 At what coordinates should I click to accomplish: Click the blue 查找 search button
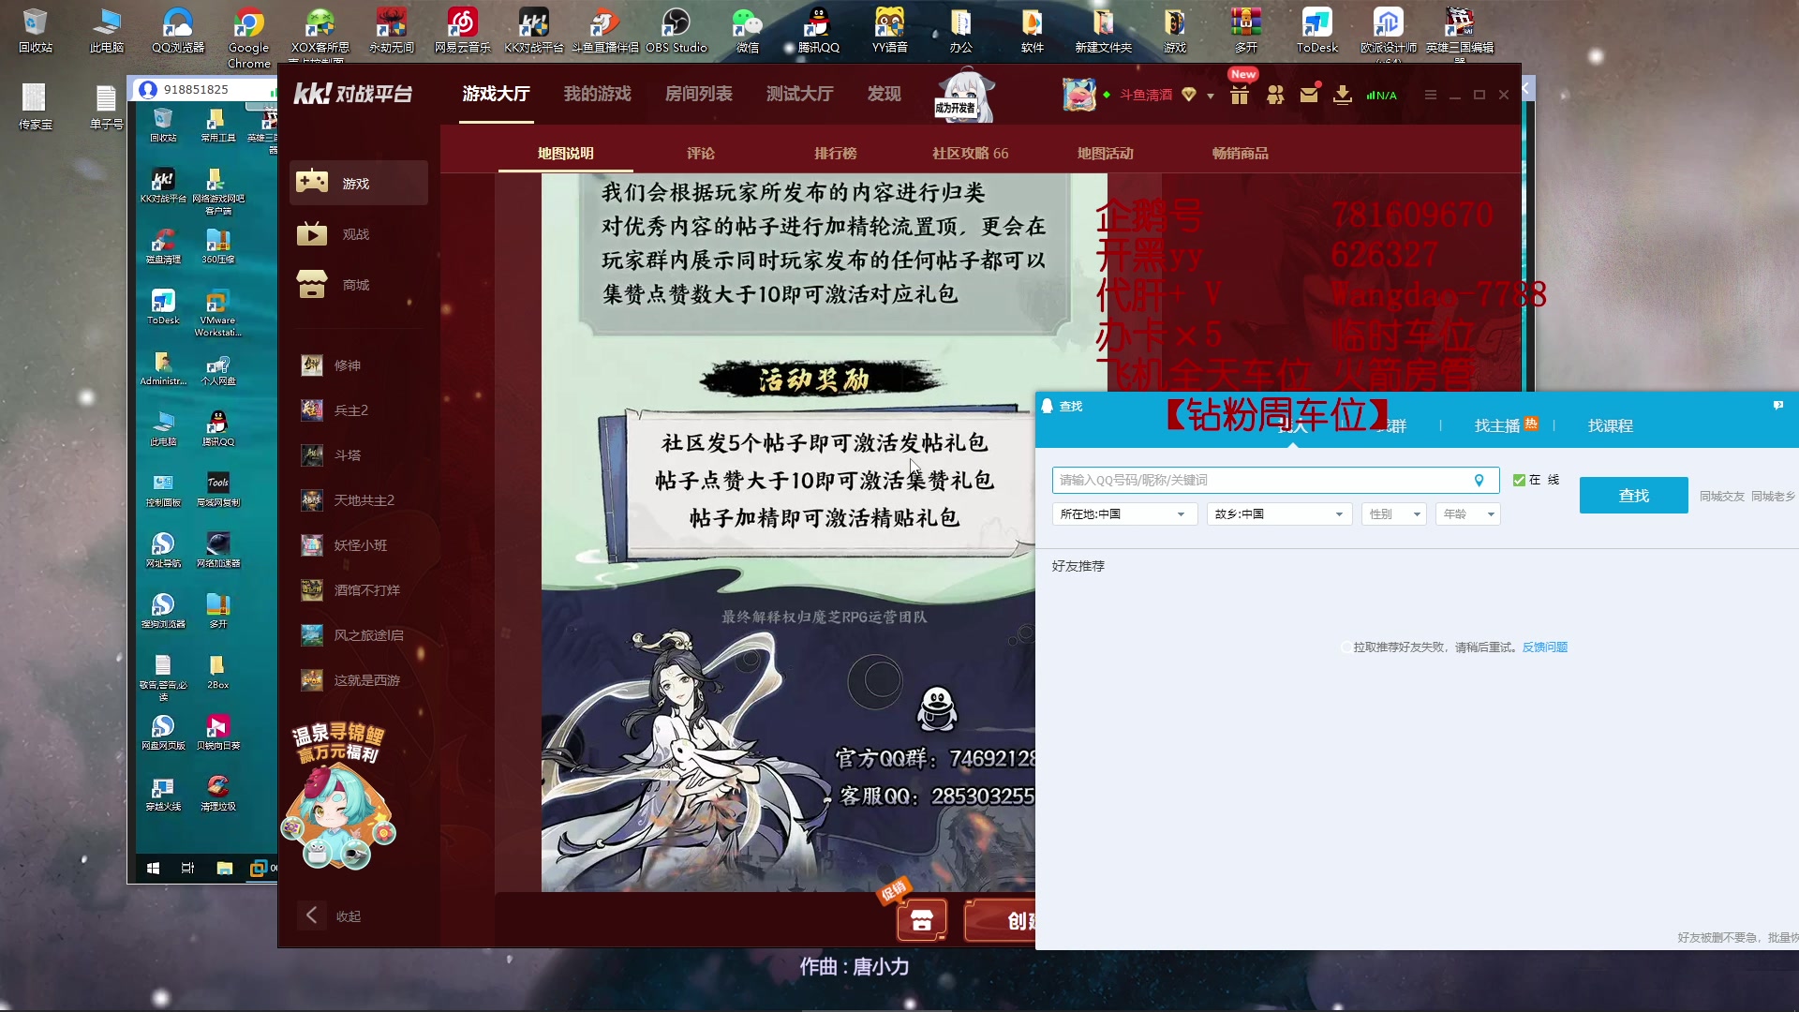click(x=1633, y=495)
